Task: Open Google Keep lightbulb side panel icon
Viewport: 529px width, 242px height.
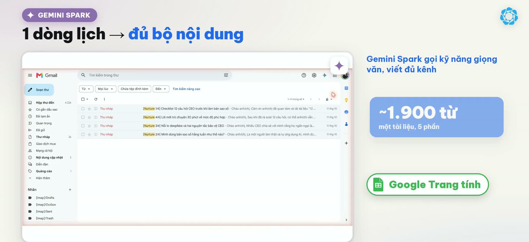Action: pyautogui.click(x=346, y=100)
